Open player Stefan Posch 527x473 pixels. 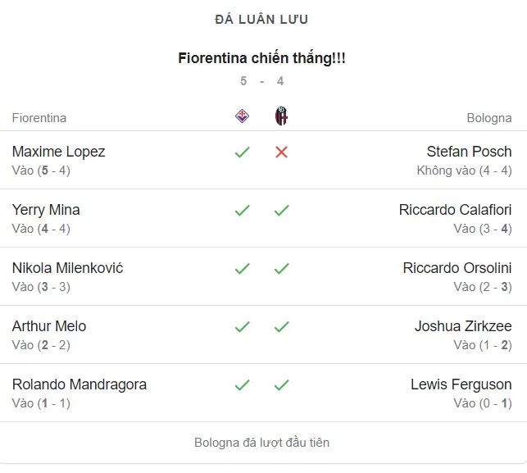click(x=469, y=152)
